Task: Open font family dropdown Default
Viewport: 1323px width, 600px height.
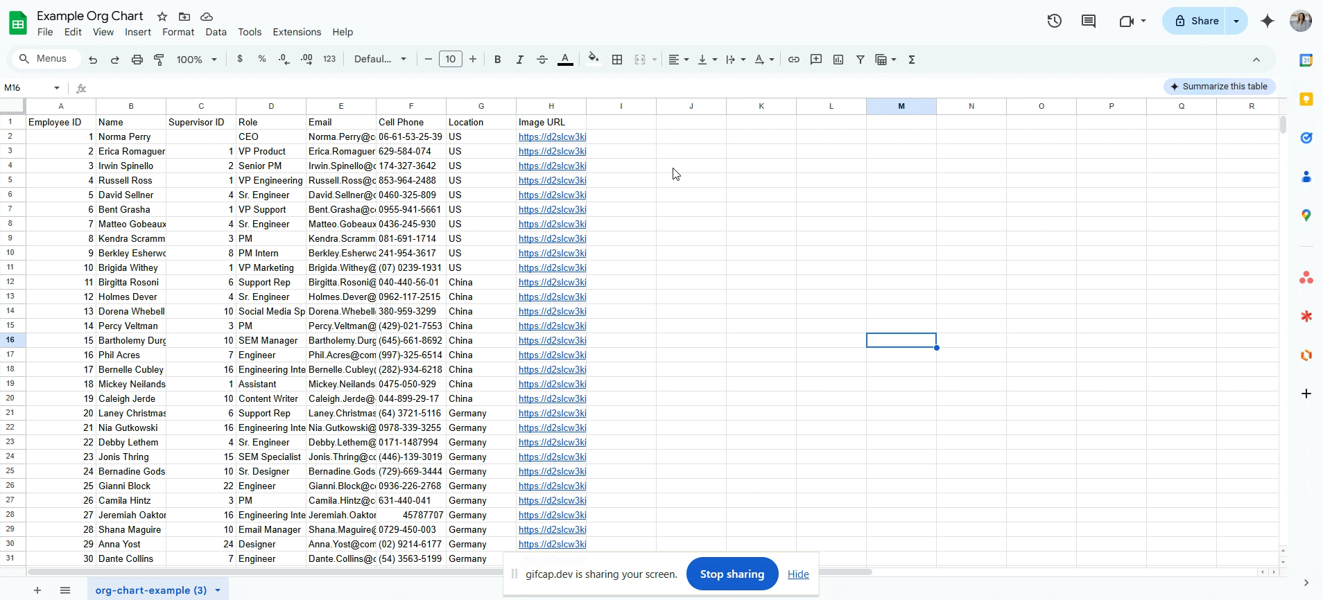Action: point(381,60)
